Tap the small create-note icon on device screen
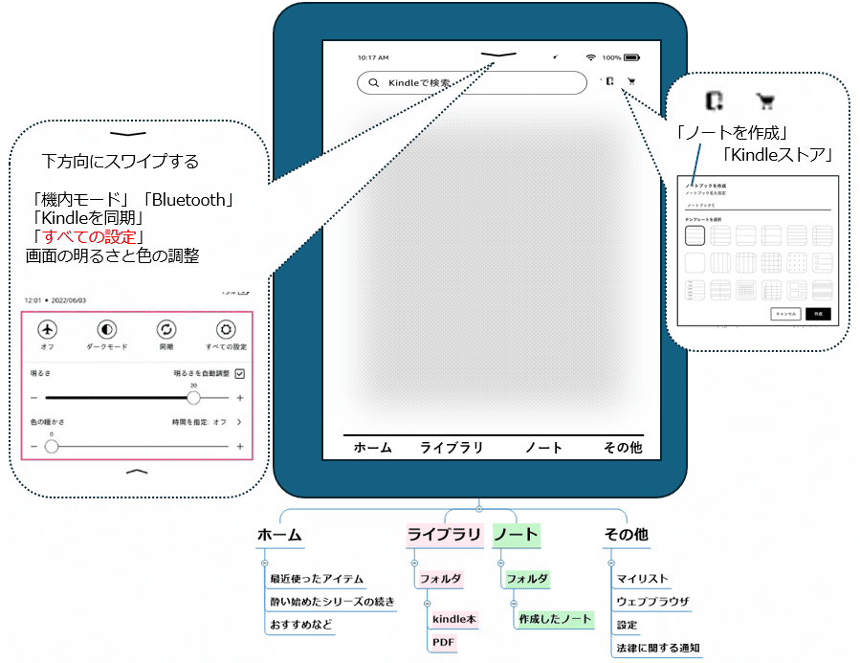The width and height of the screenshot is (860, 663). click(x=610, y=81)
